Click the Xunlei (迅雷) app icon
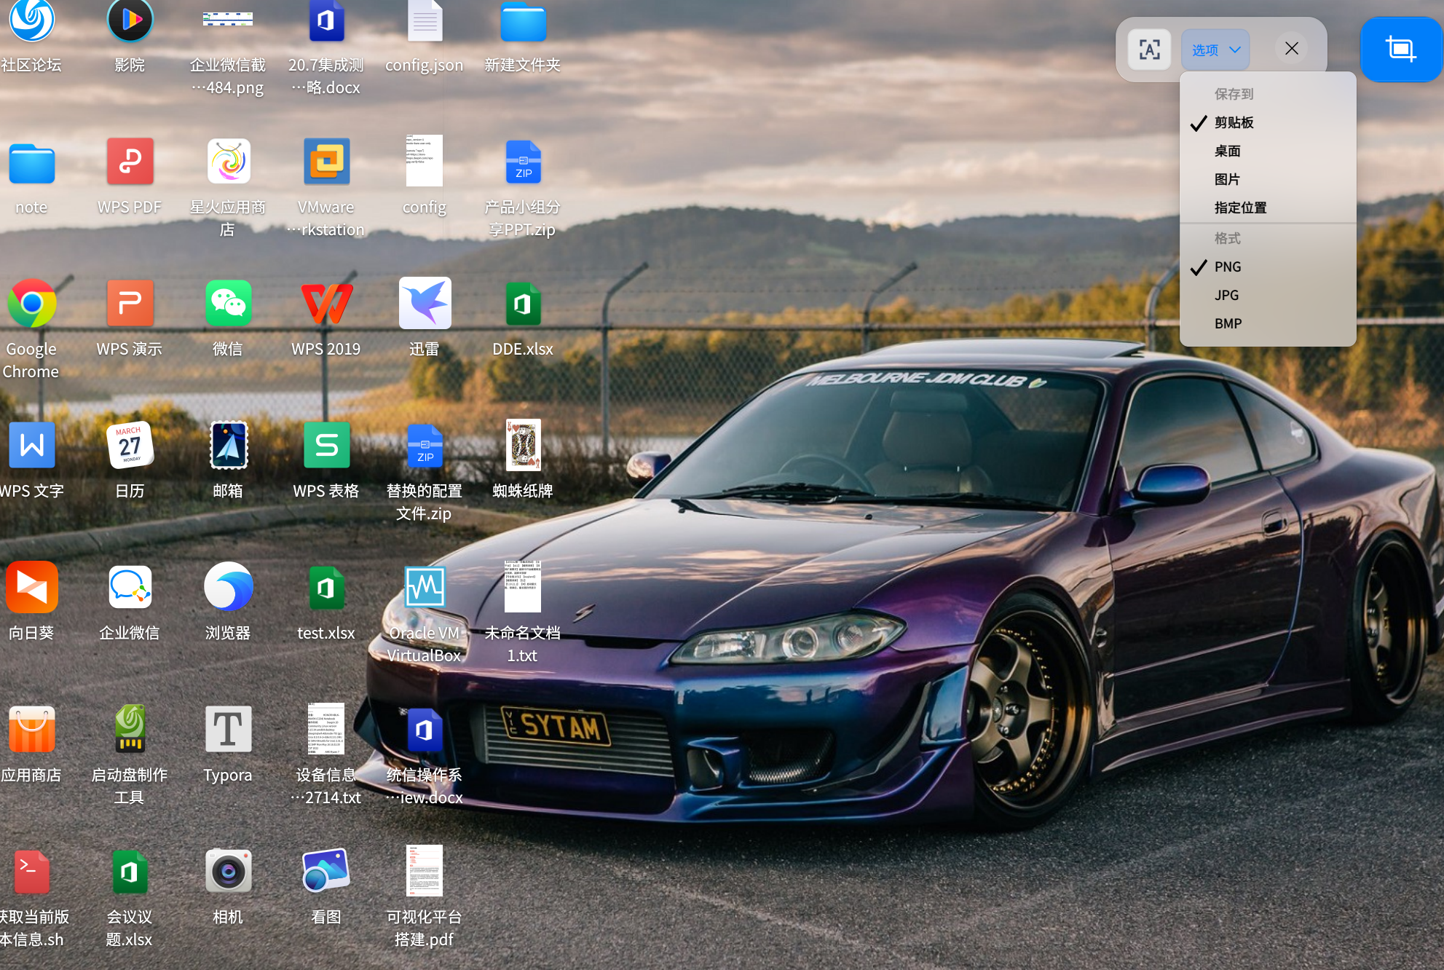The height and width of the screenshot is (970, 1444). pyautogui.click(x=425, y=304)
